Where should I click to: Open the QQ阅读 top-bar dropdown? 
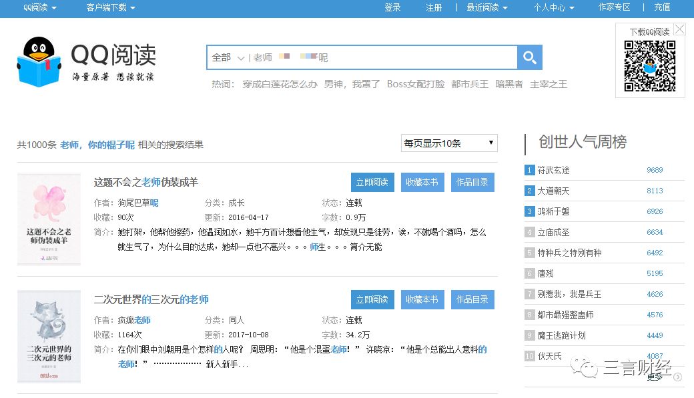[x=40, y=7]
